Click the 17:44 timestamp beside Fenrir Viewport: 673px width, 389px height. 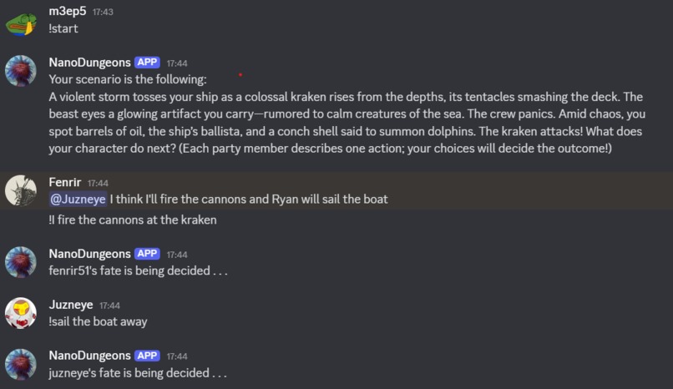pos(98,183)
